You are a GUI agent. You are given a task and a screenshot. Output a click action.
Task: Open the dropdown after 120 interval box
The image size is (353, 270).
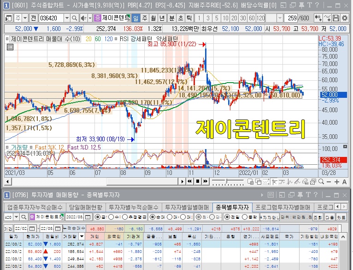pos(280,18)
